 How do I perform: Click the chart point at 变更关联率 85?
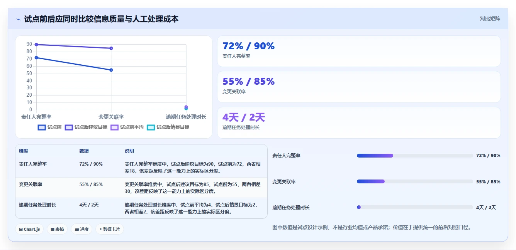click(x=111, y=48)
